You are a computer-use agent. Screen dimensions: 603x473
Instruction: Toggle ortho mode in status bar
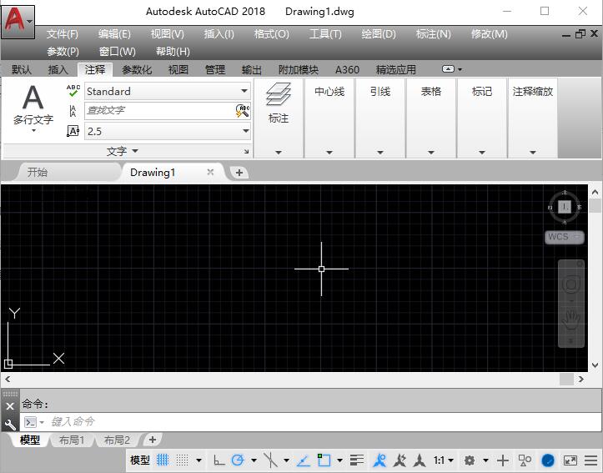pyautogui.click(x=219, y=460)
